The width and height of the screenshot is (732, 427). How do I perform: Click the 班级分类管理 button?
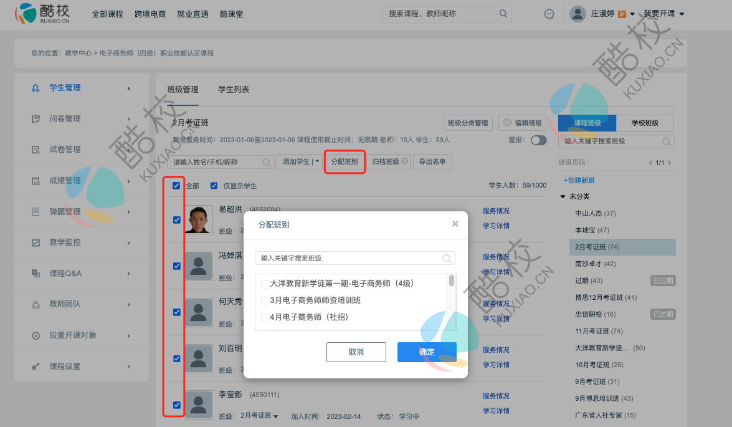pos(468,123)
